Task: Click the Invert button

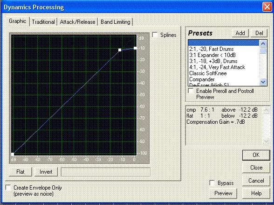Action: [46, 172]
